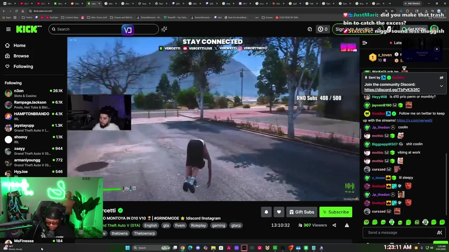The height and width of the screenshot is (252, 449).
Task: Select the Roleplay tag
Action: point(199,226)
